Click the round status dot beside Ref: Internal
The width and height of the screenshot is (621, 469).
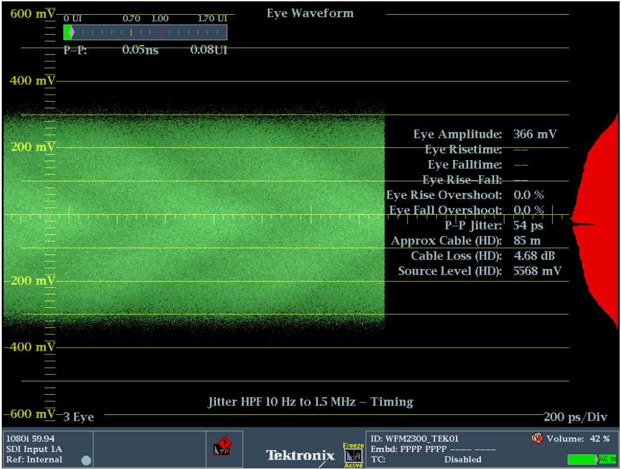click(86, 460)
